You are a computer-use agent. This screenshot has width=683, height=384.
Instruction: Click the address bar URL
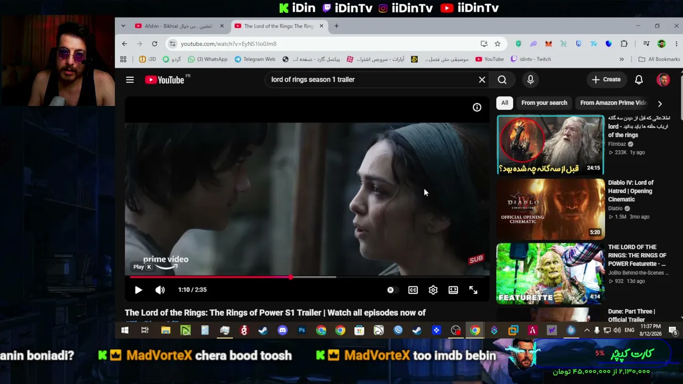pyautogui.click(x=228, y=44)
